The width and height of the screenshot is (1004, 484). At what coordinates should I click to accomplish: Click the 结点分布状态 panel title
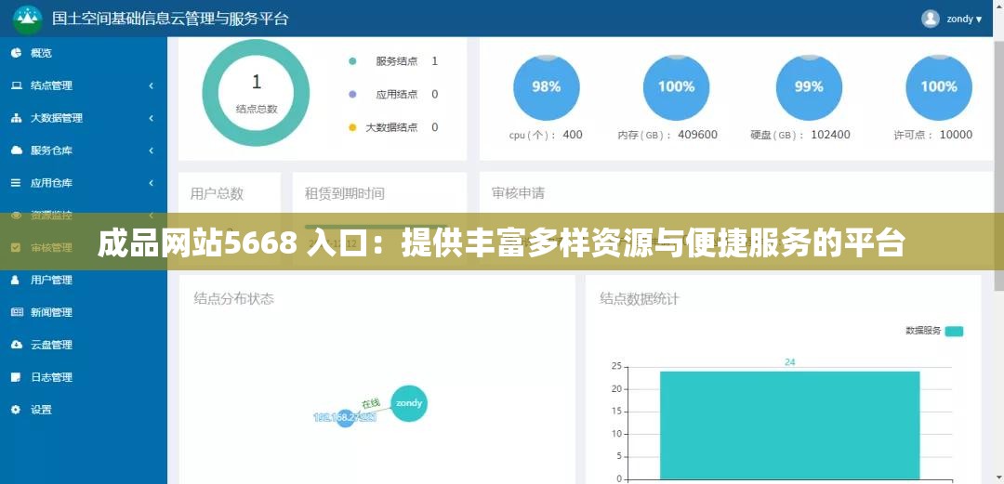[233, 298]
